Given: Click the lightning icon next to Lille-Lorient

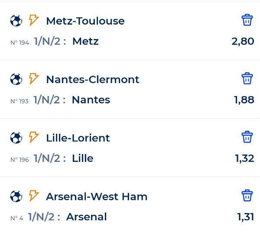Looking at the screenshot, I should click(x=34, y=137).
